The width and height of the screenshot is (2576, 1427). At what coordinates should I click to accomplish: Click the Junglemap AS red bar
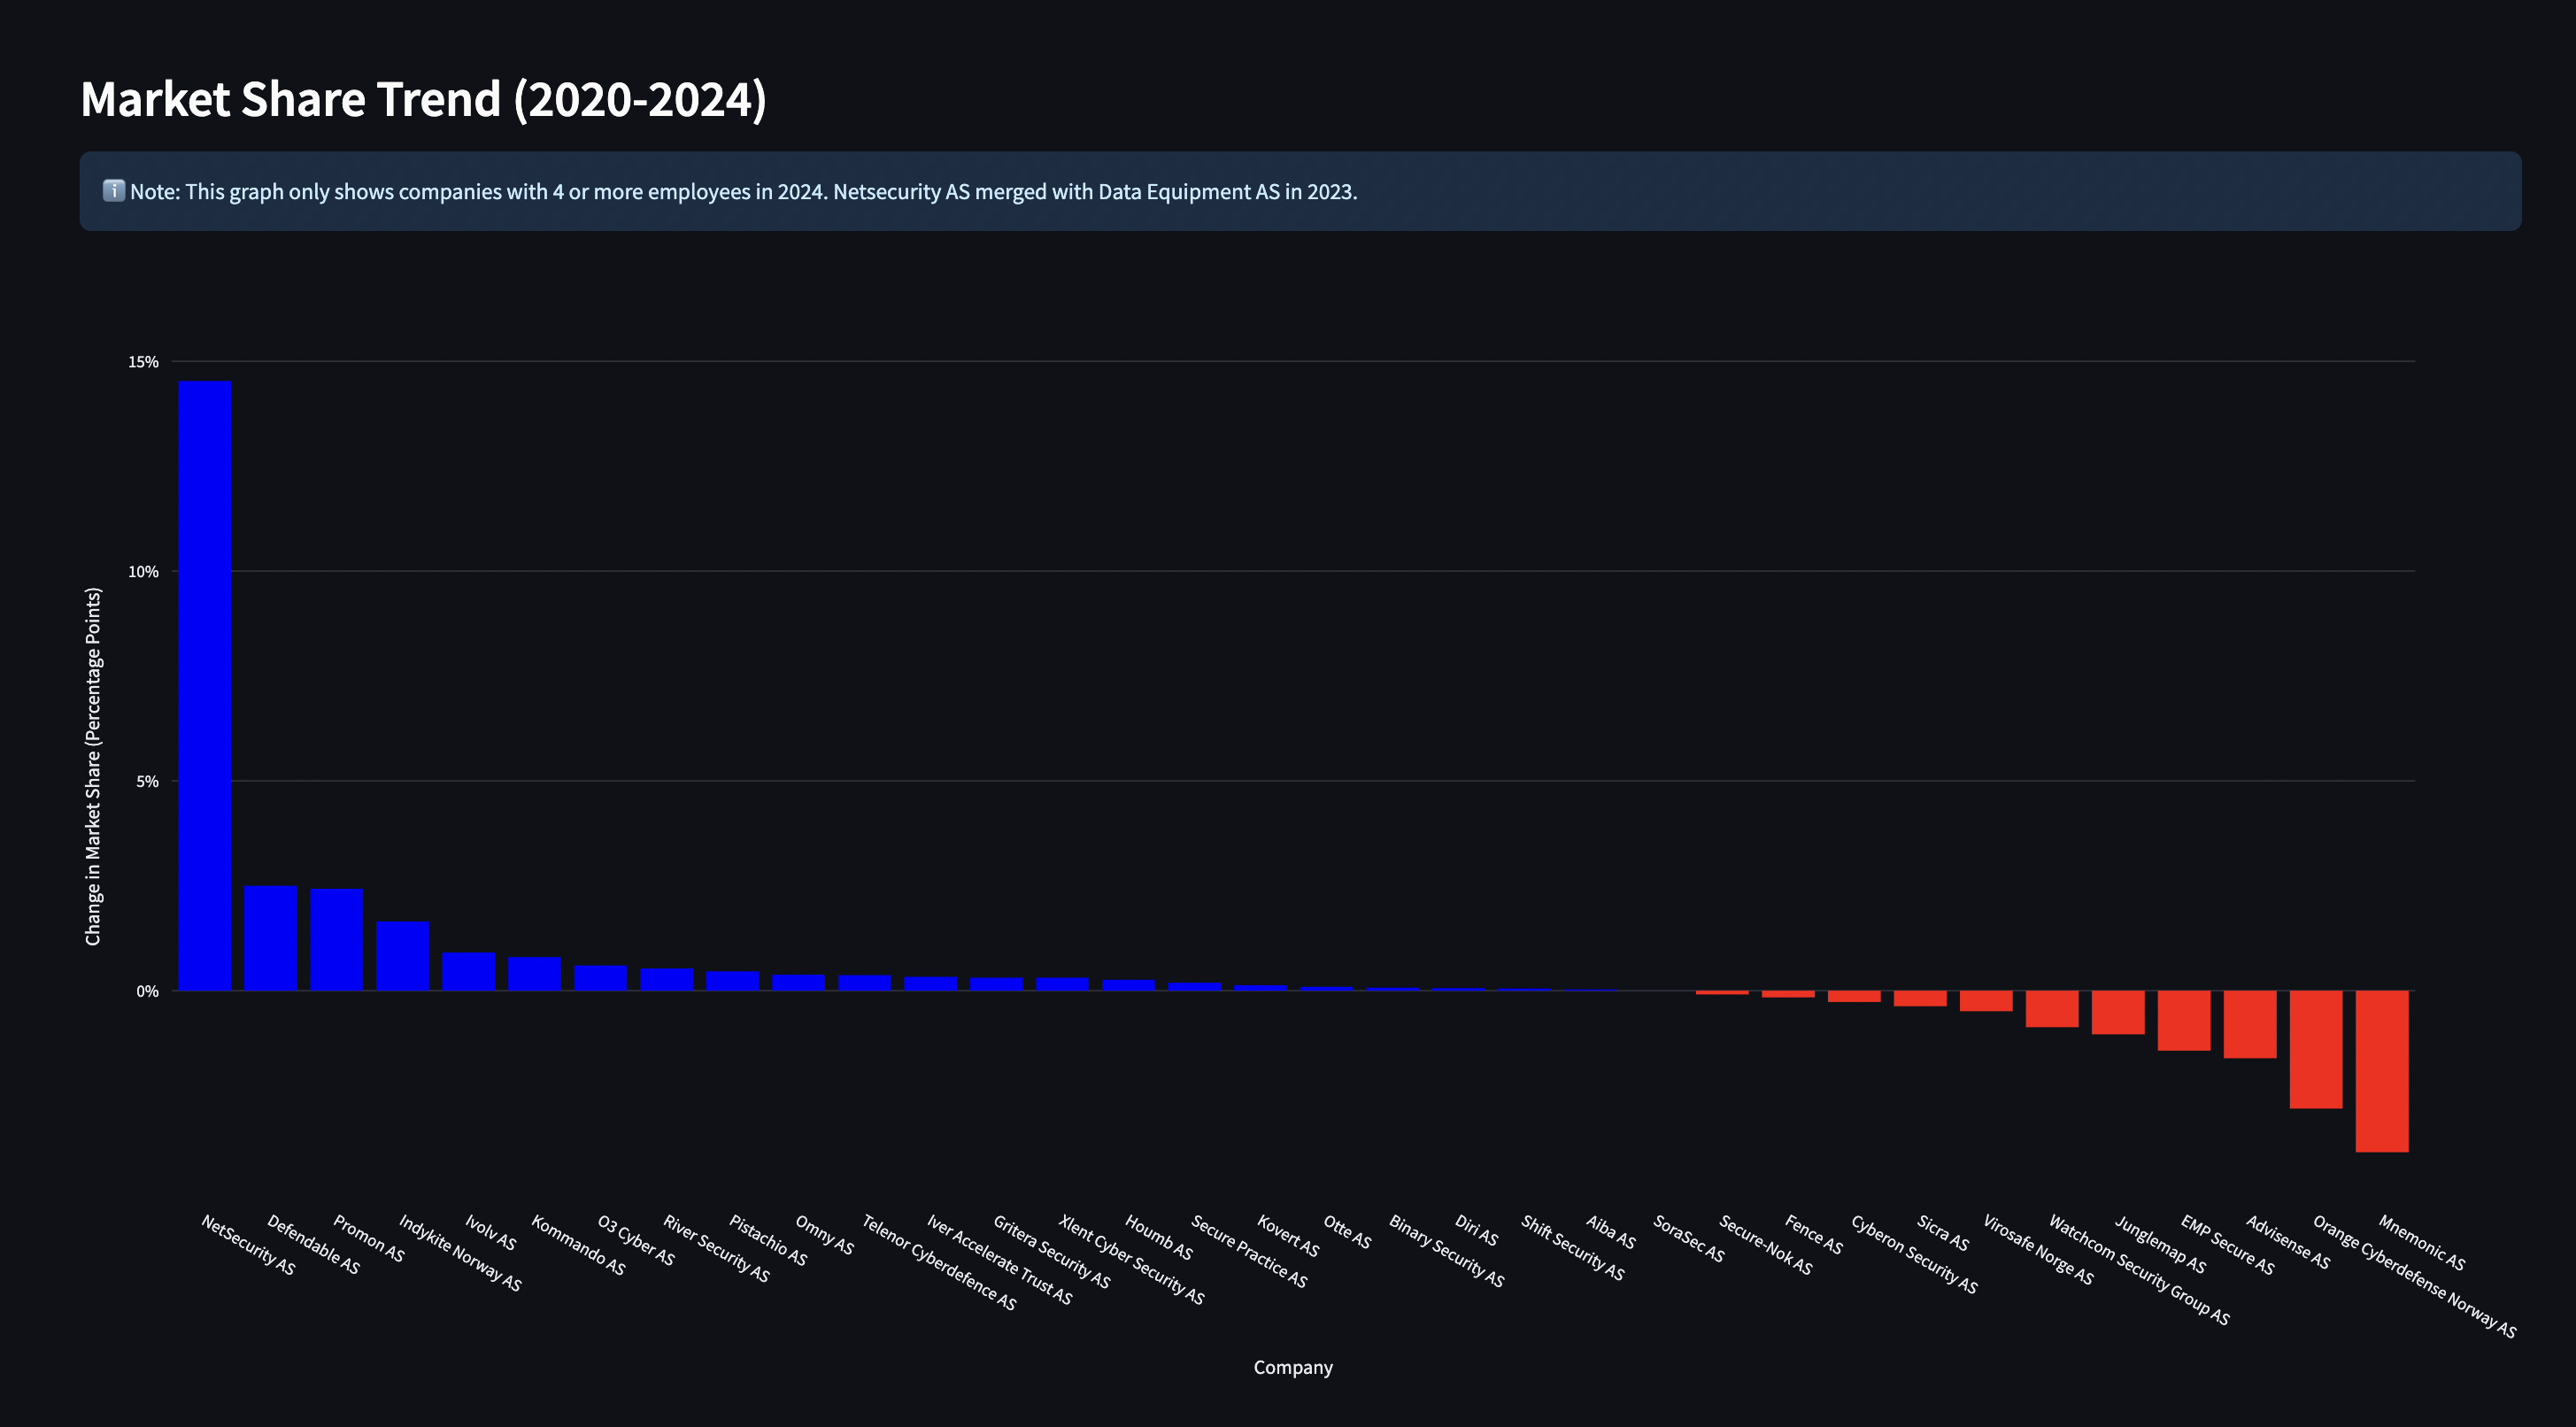2118,1012
